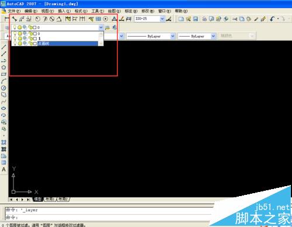Open the Dimension Style manager icon
Image resolution: width=292 pixels, height=227 pixels.
pyautogui.click(x=169, y=19)
